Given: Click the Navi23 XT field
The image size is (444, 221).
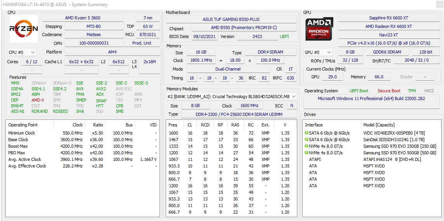Looking at the screenshot, I should coord(388,35).
